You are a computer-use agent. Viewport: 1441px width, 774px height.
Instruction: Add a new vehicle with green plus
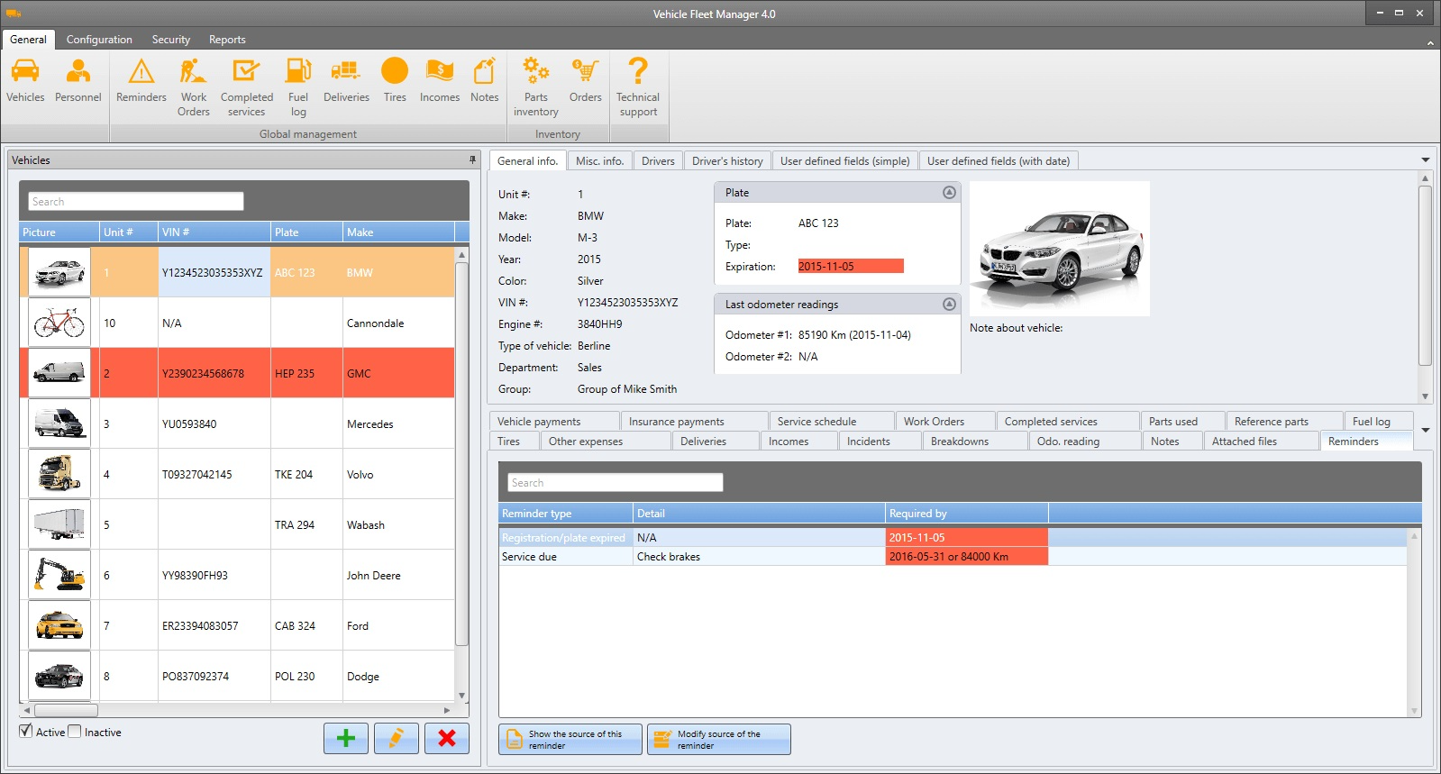pyautogui.click(x=346, y=738)
